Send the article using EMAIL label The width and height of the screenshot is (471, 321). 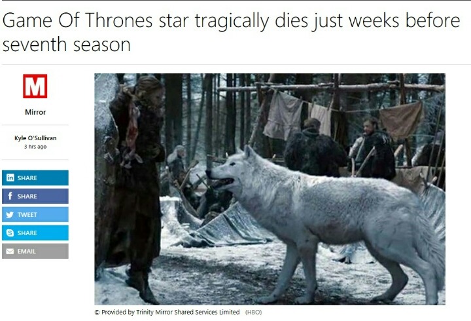tap(26, 252)
